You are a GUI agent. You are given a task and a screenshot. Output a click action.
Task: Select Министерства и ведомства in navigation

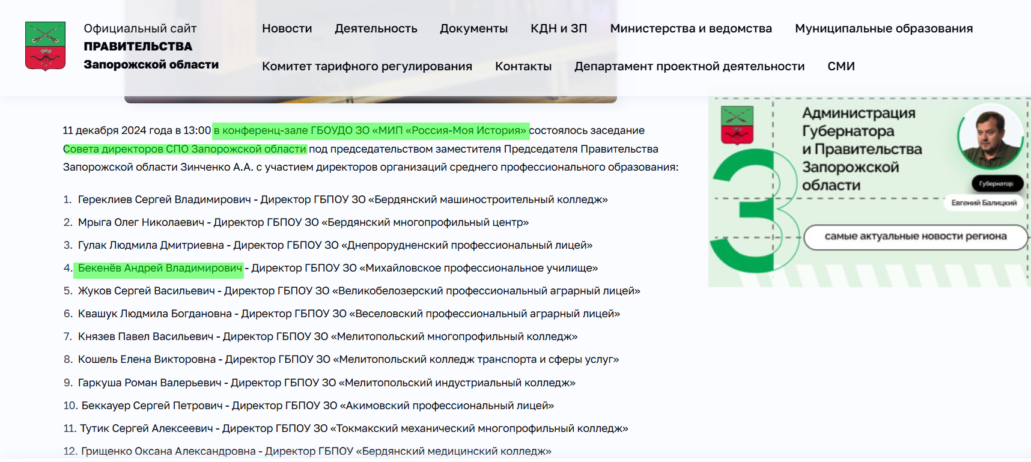click(690, 28)
